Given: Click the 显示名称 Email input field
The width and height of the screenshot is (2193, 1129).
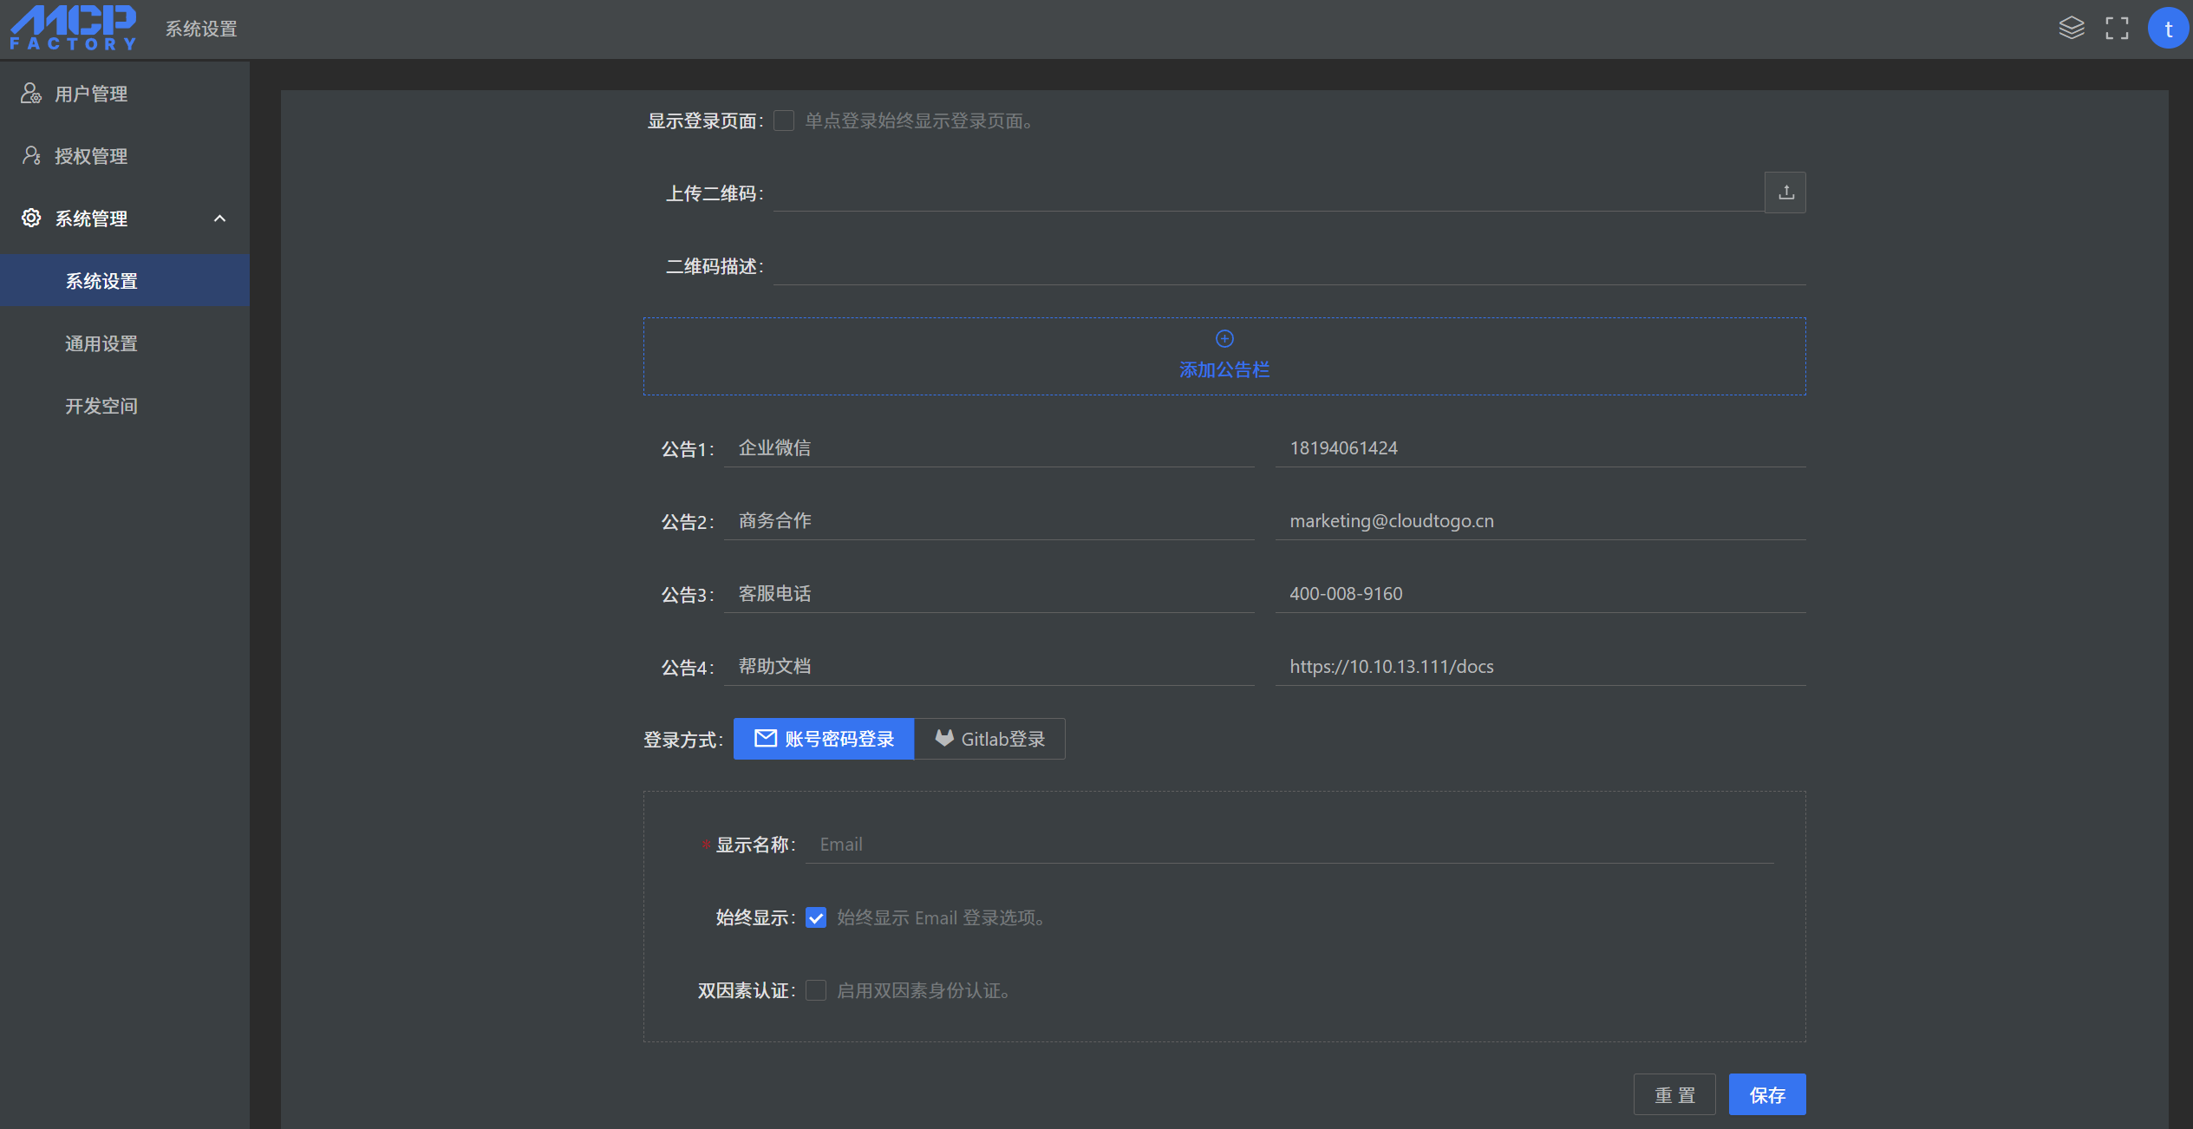Looking at the screenshot, I should (1289, 845).
